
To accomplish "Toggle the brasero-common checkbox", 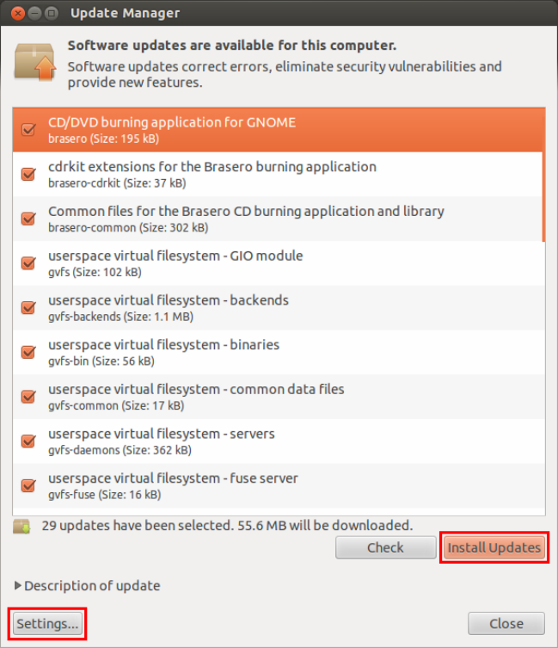I will (28, 219).
